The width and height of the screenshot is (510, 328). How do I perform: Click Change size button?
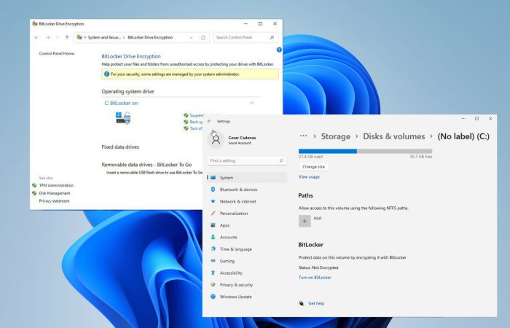pos(313,167)
